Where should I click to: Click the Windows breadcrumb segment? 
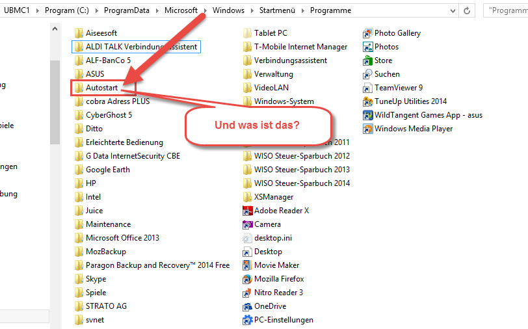click(x=228, y=10)
